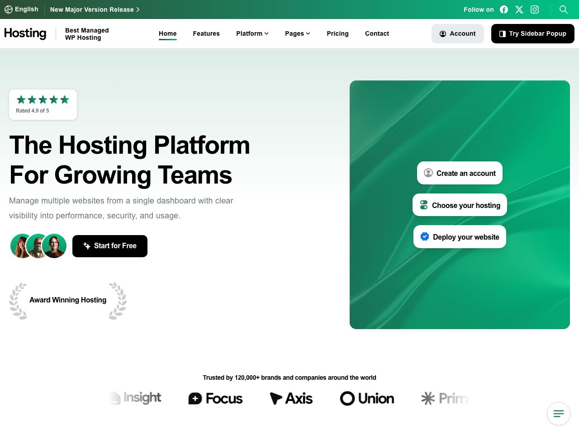Open the Pricing menu item
Viewport: 579px width, 434px height.
338,33
